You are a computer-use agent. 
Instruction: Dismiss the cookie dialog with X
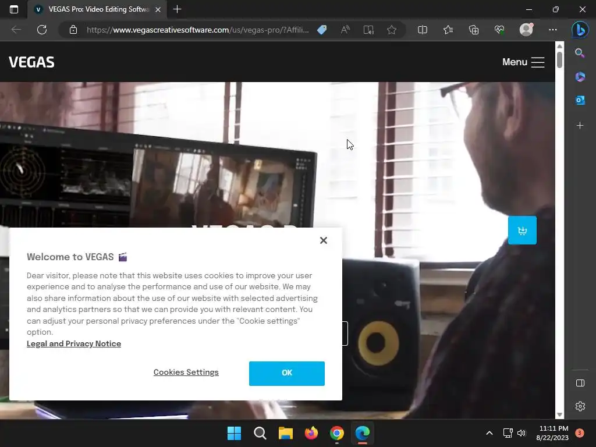point(324,240)
